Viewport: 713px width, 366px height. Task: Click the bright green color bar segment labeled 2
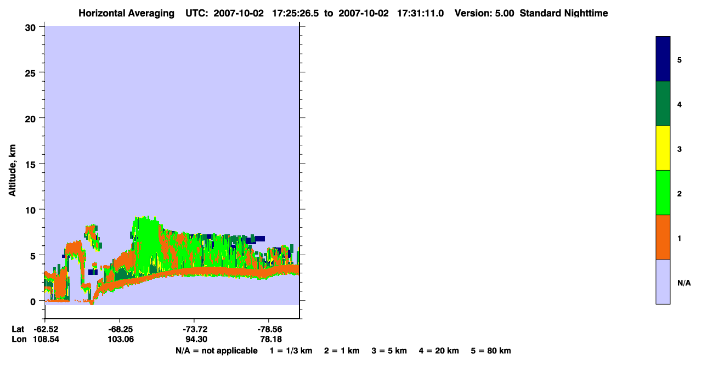663,193
